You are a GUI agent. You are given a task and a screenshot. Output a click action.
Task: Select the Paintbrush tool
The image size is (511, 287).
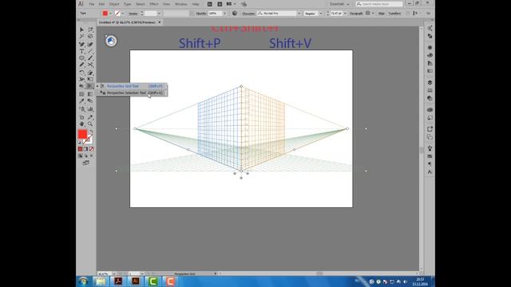coord(90,58)
